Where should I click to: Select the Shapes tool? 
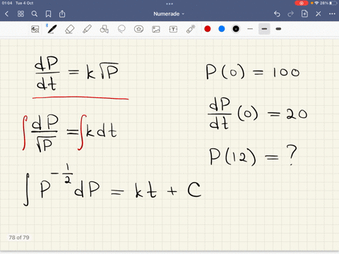point(104,29)
